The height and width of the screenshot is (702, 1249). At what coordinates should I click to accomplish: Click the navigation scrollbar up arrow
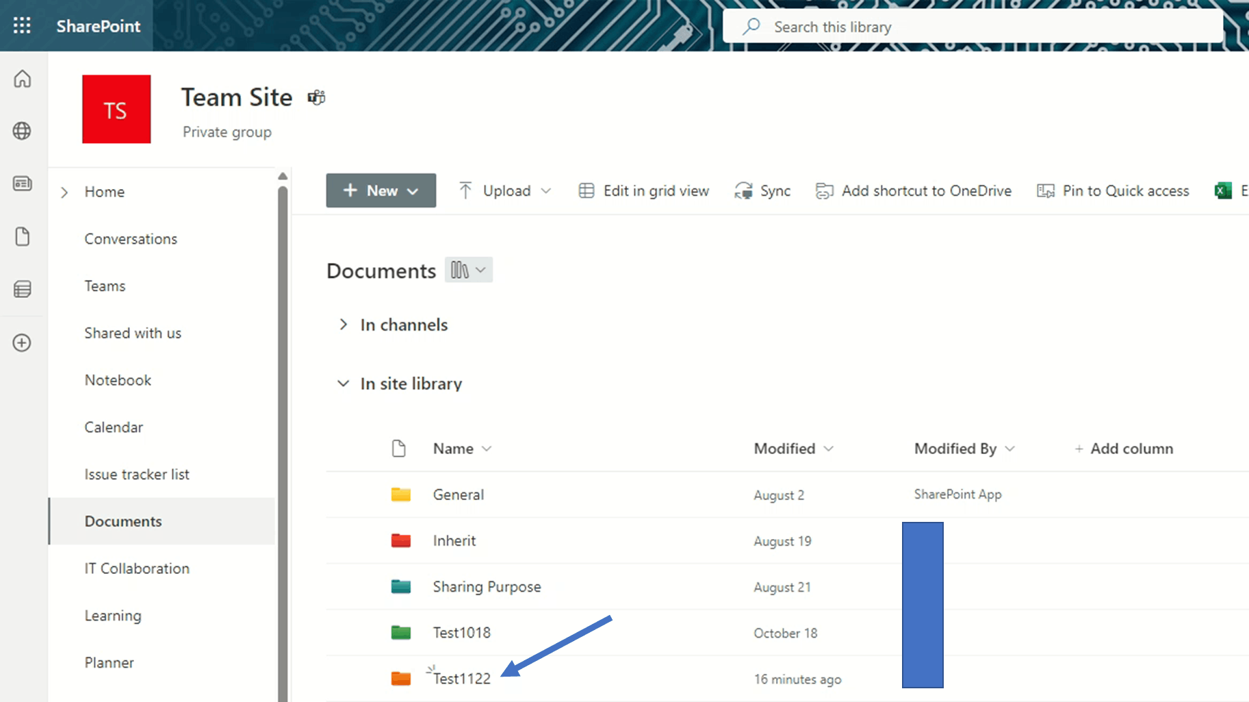tap(283, 177)
